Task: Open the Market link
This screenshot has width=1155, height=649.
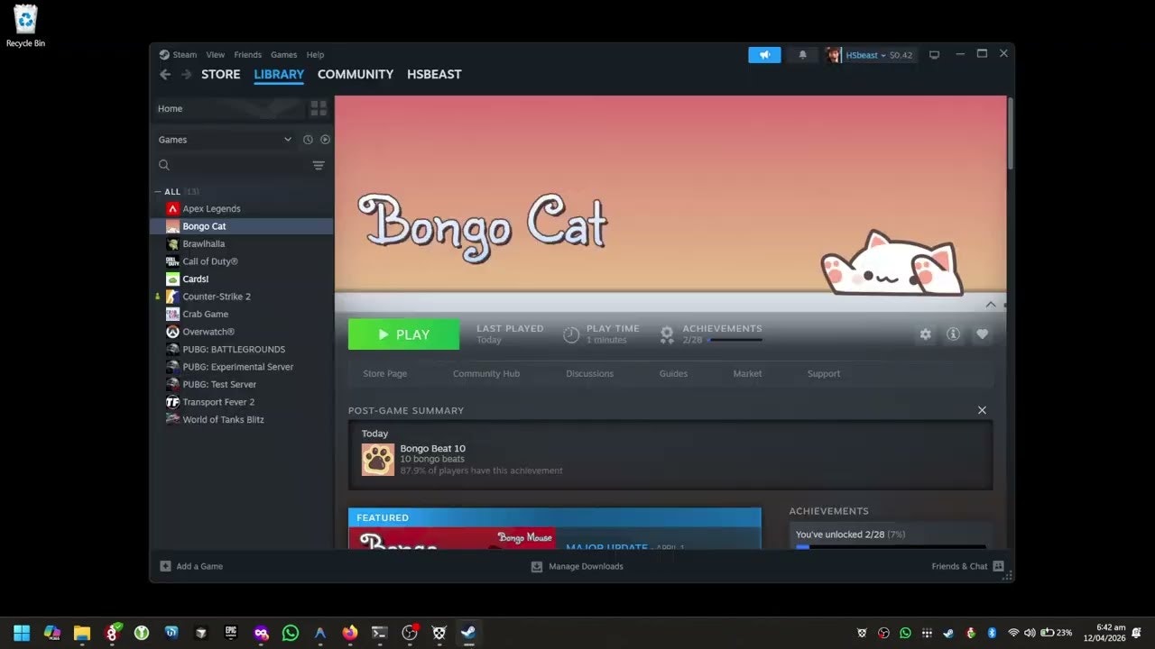Action: pos(747,374)
